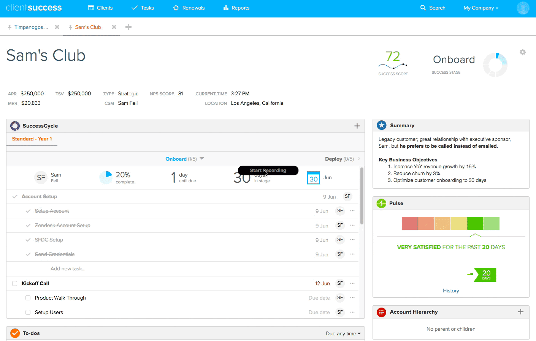This screenshot has height=341, width=536.
Task: Open the Clients section
Action: (x=100, y=8)
